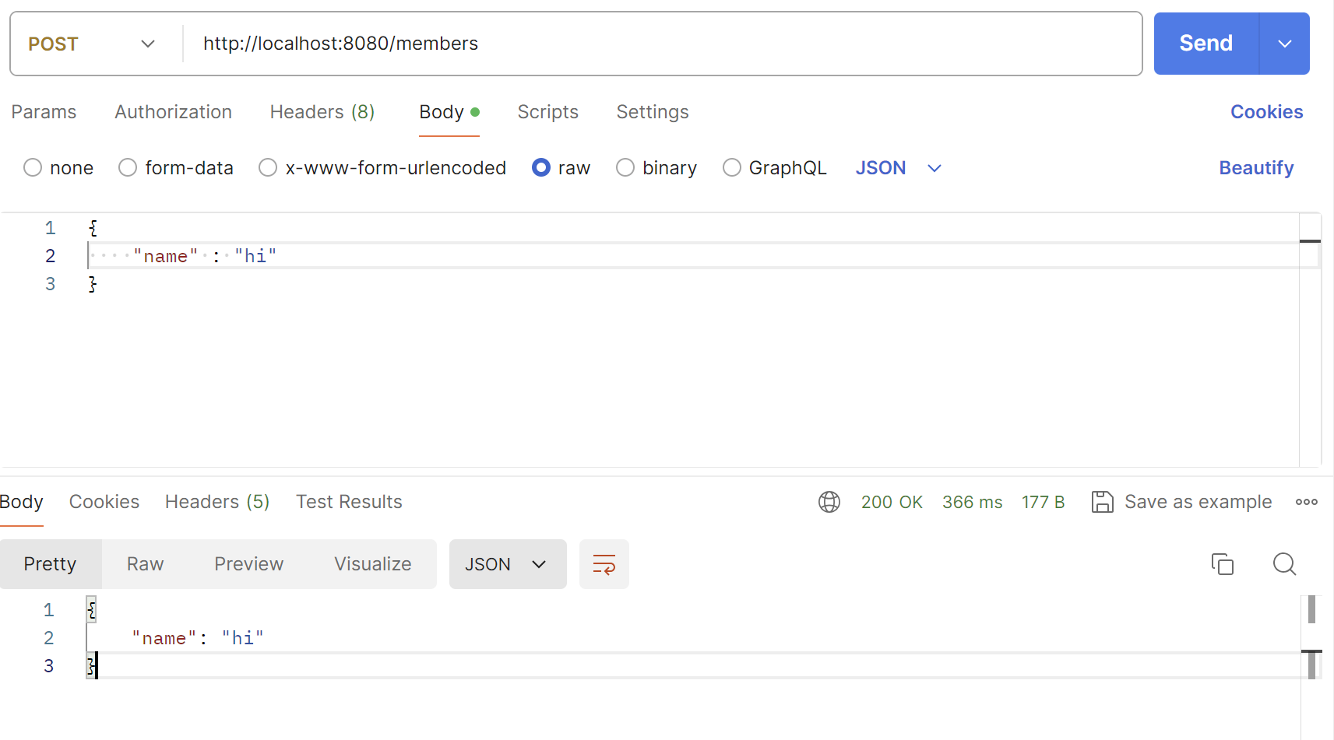Select the 'none' body type radio
Image resolution: width=1334 pixels, height=740 pixels.
point(33,168)
